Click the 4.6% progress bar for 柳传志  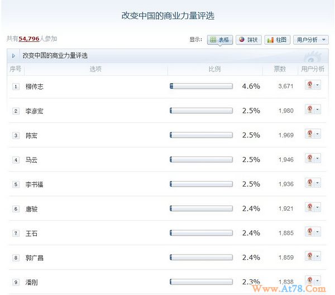(201, 86)
